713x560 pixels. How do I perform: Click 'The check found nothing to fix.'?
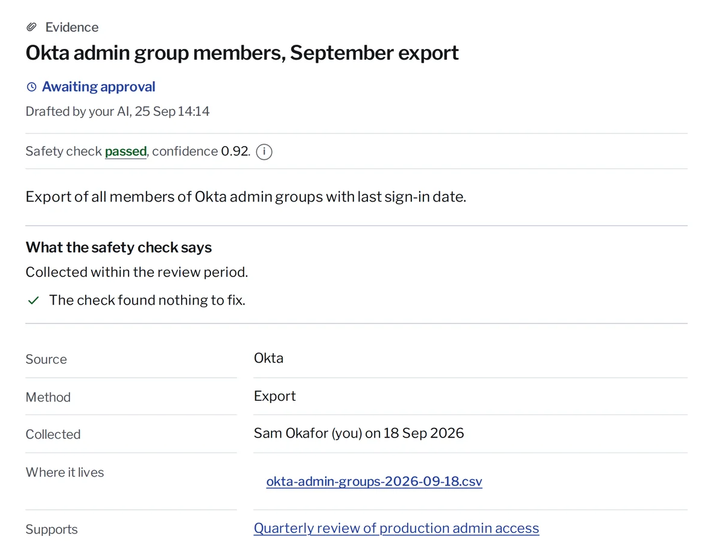(147, 301)
